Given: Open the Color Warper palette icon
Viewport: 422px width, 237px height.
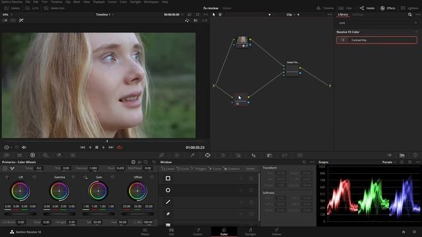Looking at the screenshot, I should (177, 155).
